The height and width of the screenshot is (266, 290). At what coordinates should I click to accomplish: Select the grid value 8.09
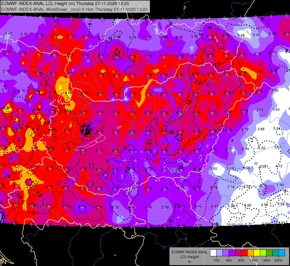click(51, 149)
